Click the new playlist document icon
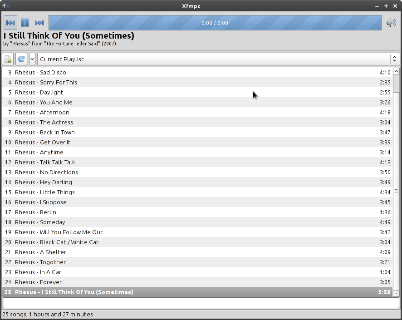This screenshot has width=402, height=320. [8, 59]
